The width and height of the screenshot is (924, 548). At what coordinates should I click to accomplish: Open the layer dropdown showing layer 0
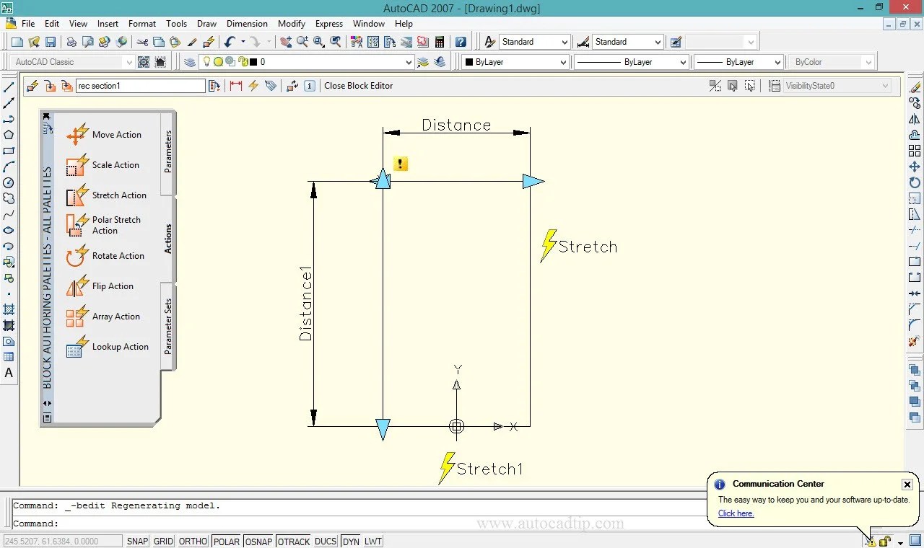coord(306,62)
